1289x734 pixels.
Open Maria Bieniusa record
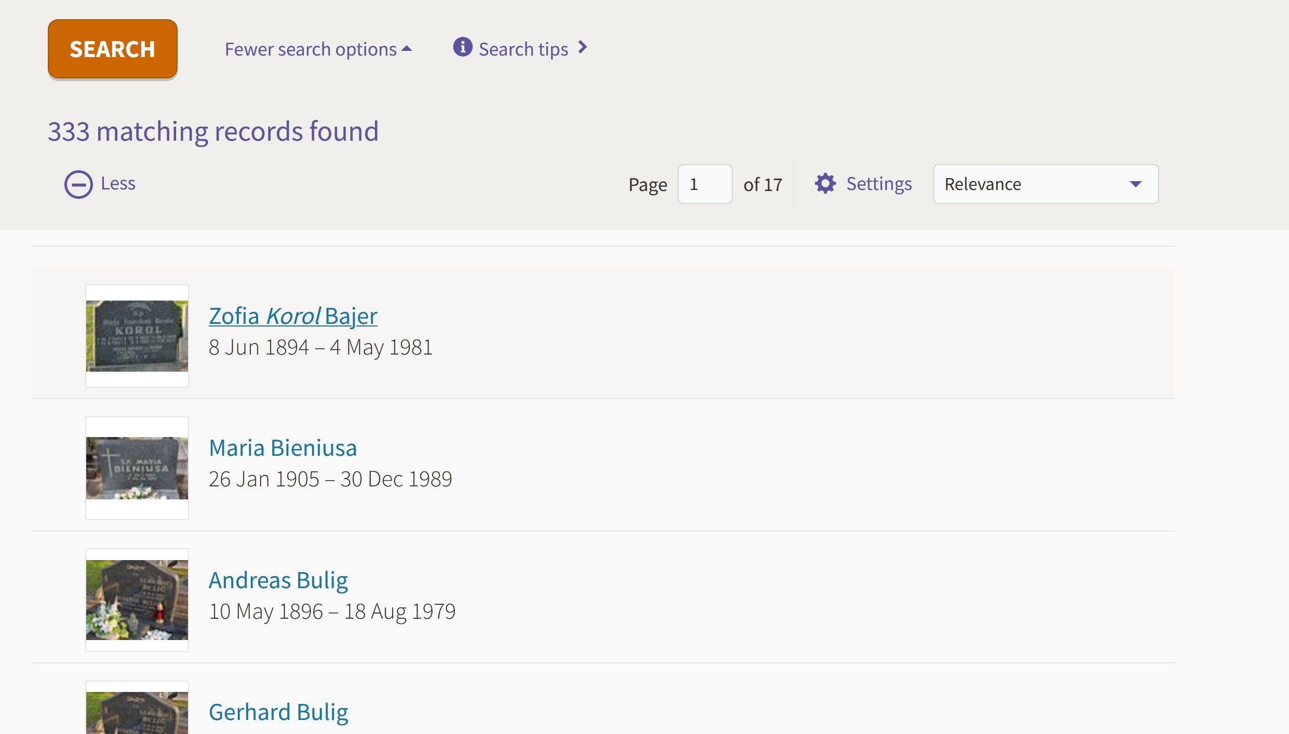283,448
